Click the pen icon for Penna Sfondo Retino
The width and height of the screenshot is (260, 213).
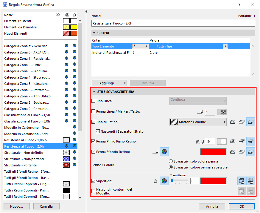[155, 152]
